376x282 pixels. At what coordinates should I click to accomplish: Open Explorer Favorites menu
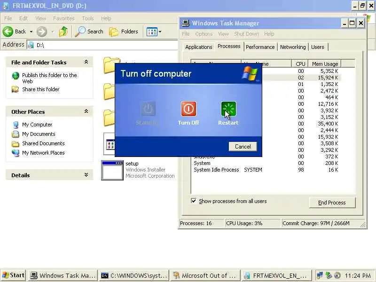click(64, 18)
